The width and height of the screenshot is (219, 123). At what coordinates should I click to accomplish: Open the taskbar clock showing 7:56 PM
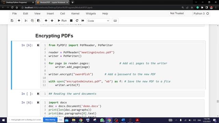coord(207,120)
